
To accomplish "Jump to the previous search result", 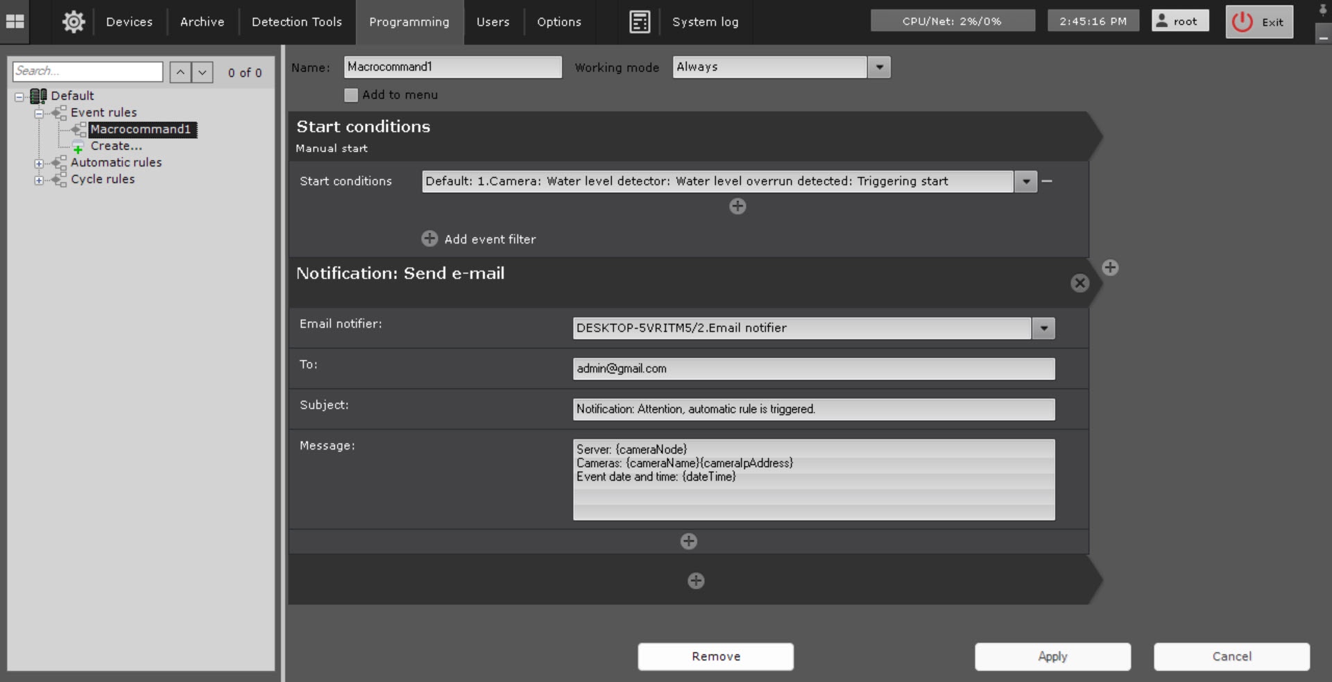I will [180, 72].
